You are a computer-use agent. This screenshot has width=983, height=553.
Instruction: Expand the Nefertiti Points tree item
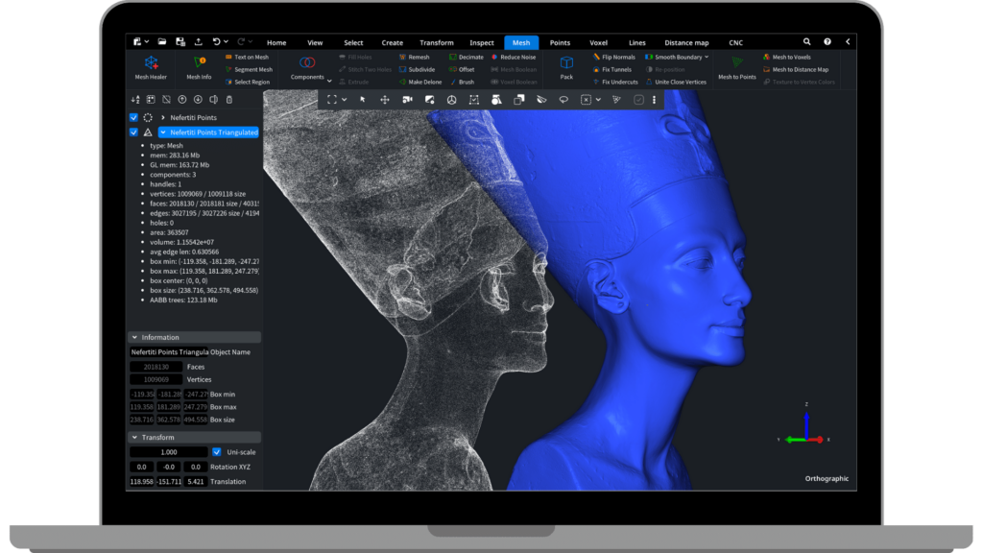pos(163,117)
